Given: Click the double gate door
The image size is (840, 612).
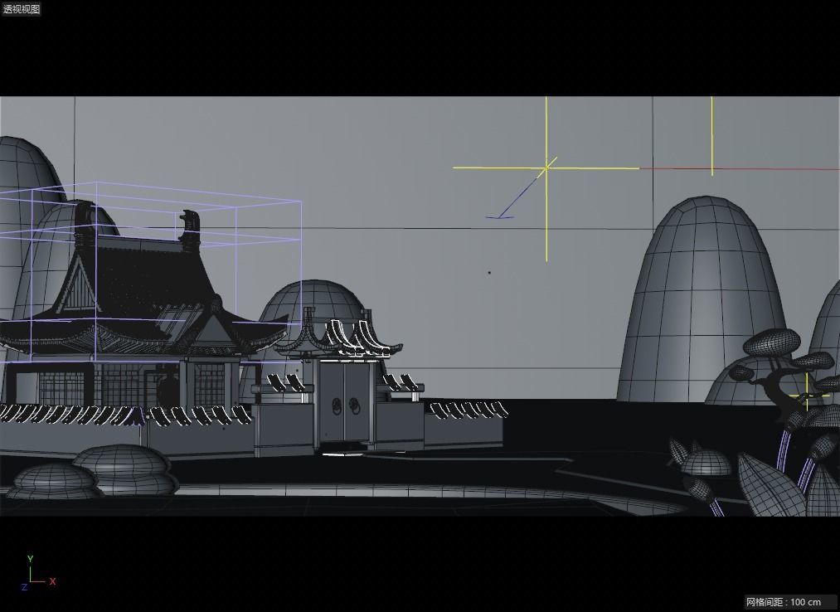Looking at the screenshot, I should coord(344,406).
